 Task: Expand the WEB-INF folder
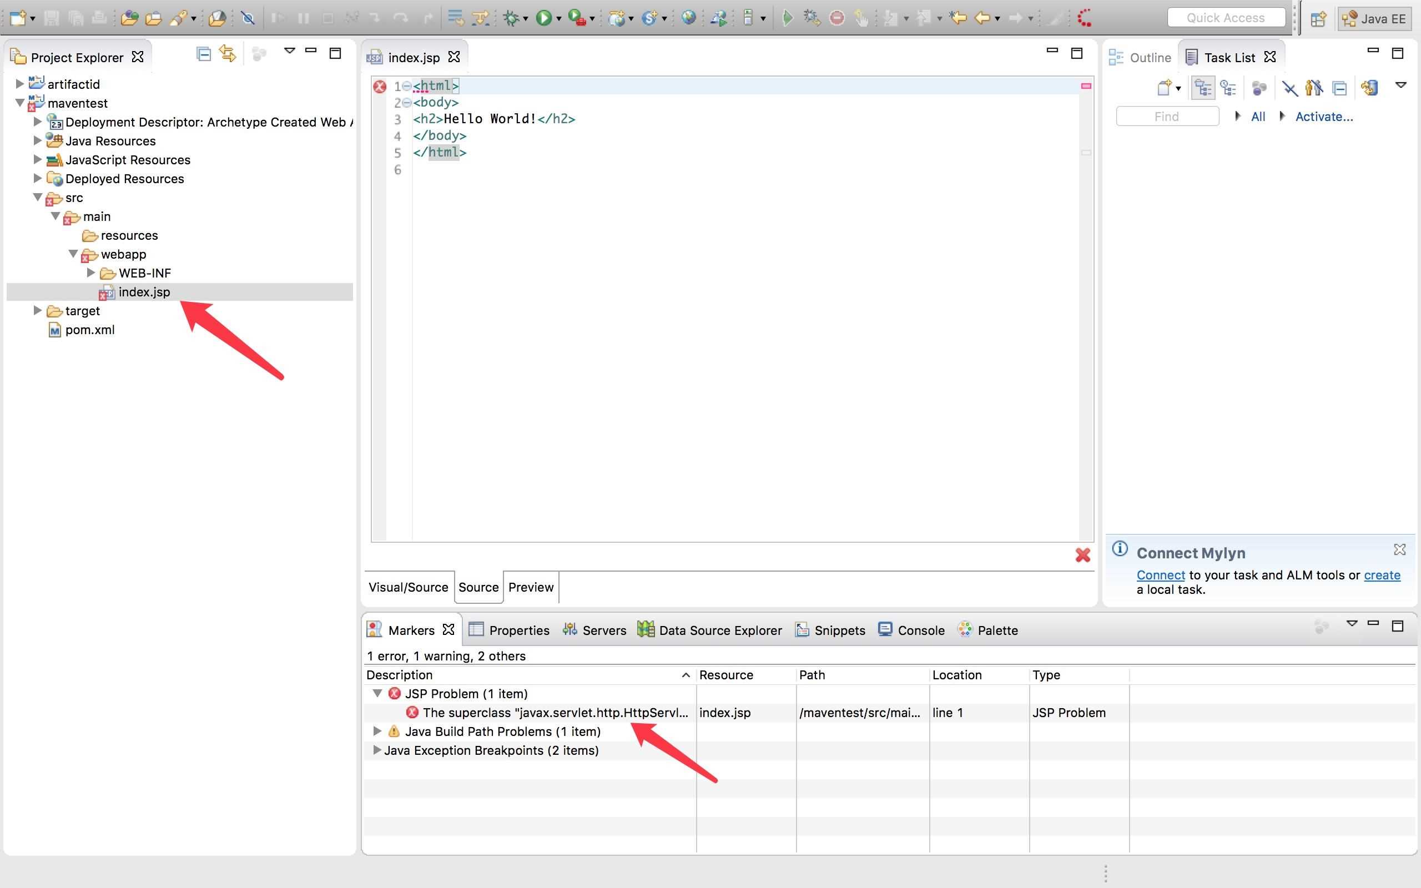[x=91, y=273]
